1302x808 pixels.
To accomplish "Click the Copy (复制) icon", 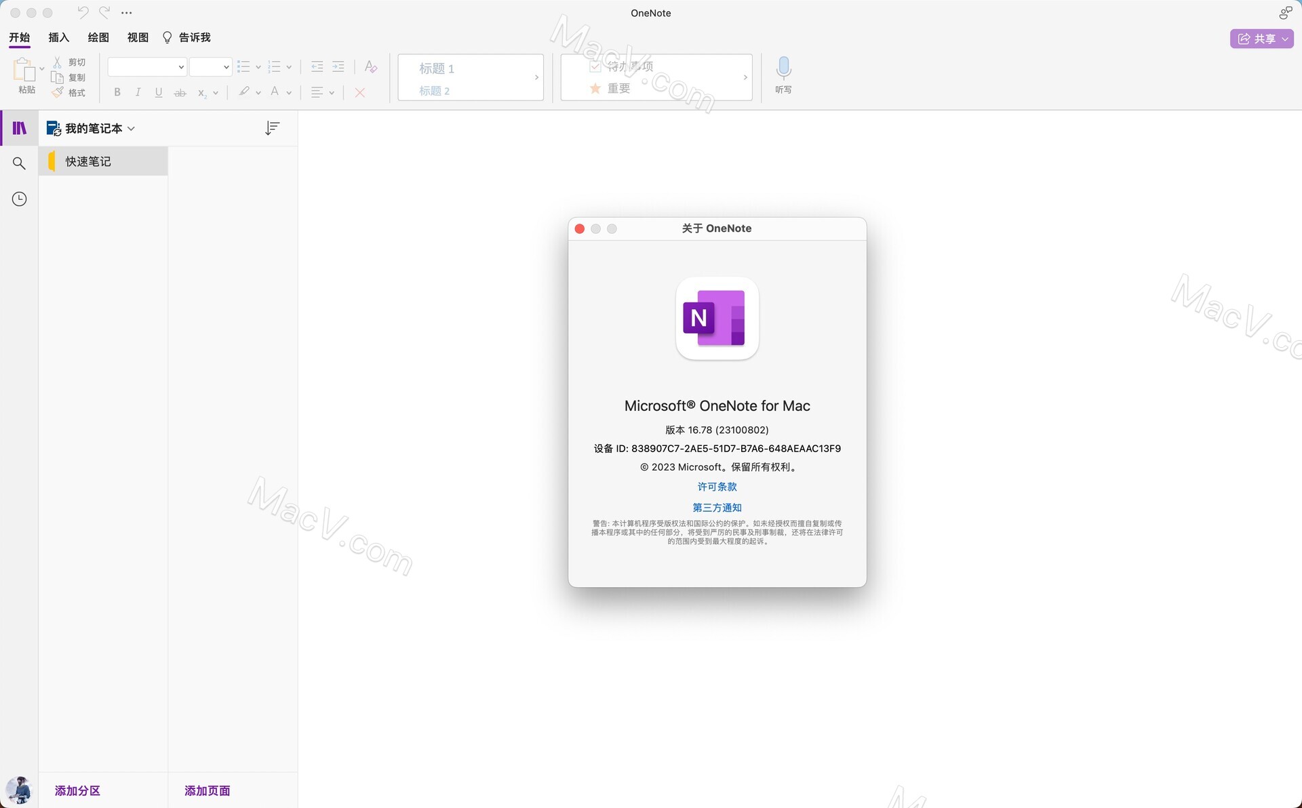I will click(58, 77).
